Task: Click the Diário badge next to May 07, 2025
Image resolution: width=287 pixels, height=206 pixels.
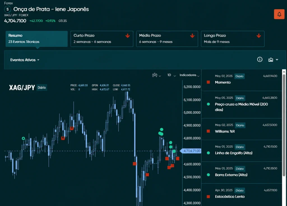Action: pyautogui.click(x=239, y=76)
